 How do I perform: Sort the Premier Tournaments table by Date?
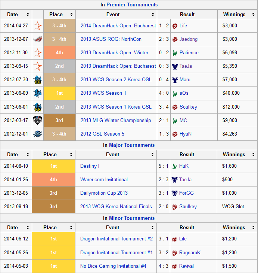point(28,15)
